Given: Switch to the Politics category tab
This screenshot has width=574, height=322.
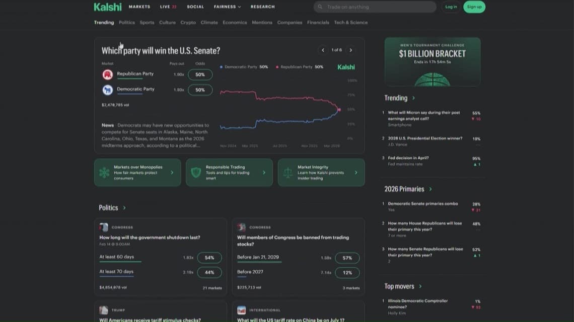Looking at the screenshot, I should coord(127,22).
